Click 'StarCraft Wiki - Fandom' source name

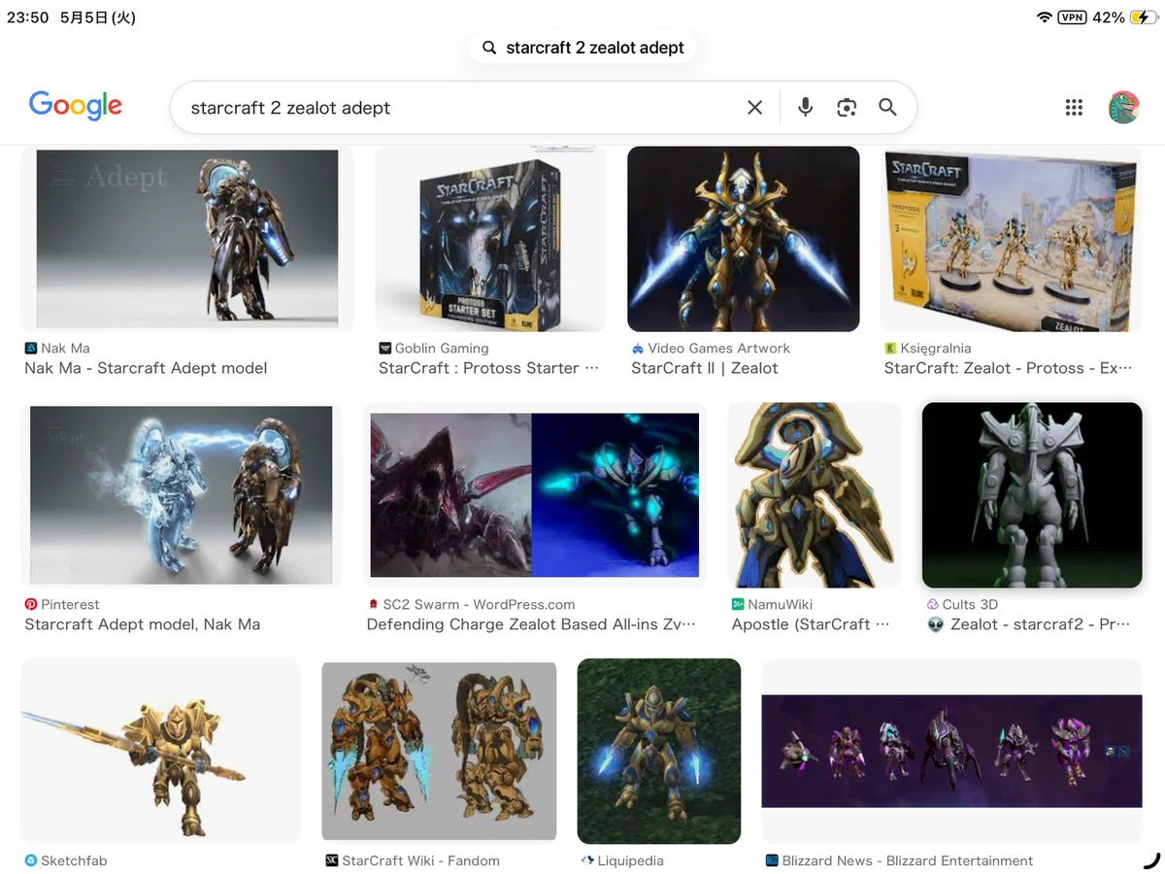pos(420,860)
